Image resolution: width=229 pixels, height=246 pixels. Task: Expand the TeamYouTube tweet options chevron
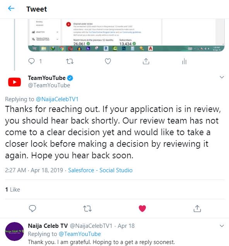point(222,77)
